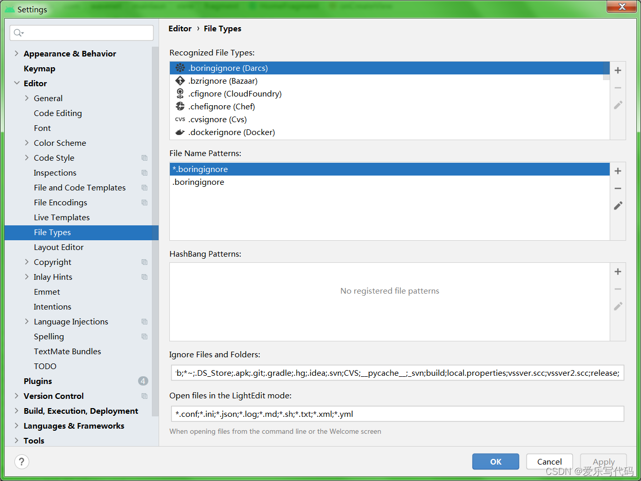The width and height of the screenshot is (641, 481).
Task: Click project-level icon next to Spelling
Action: [144, 337]
